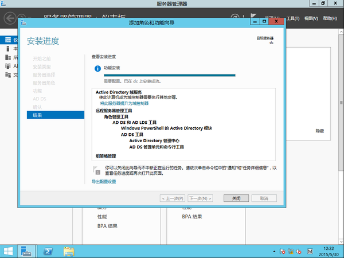Click the AD DS 和 AD LDS 工具 entry

coord(135,123)
